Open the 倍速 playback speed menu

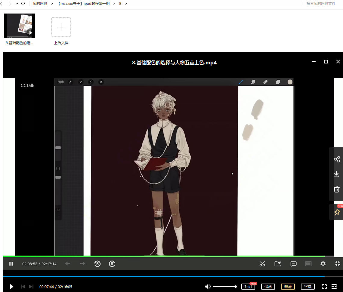268,287
